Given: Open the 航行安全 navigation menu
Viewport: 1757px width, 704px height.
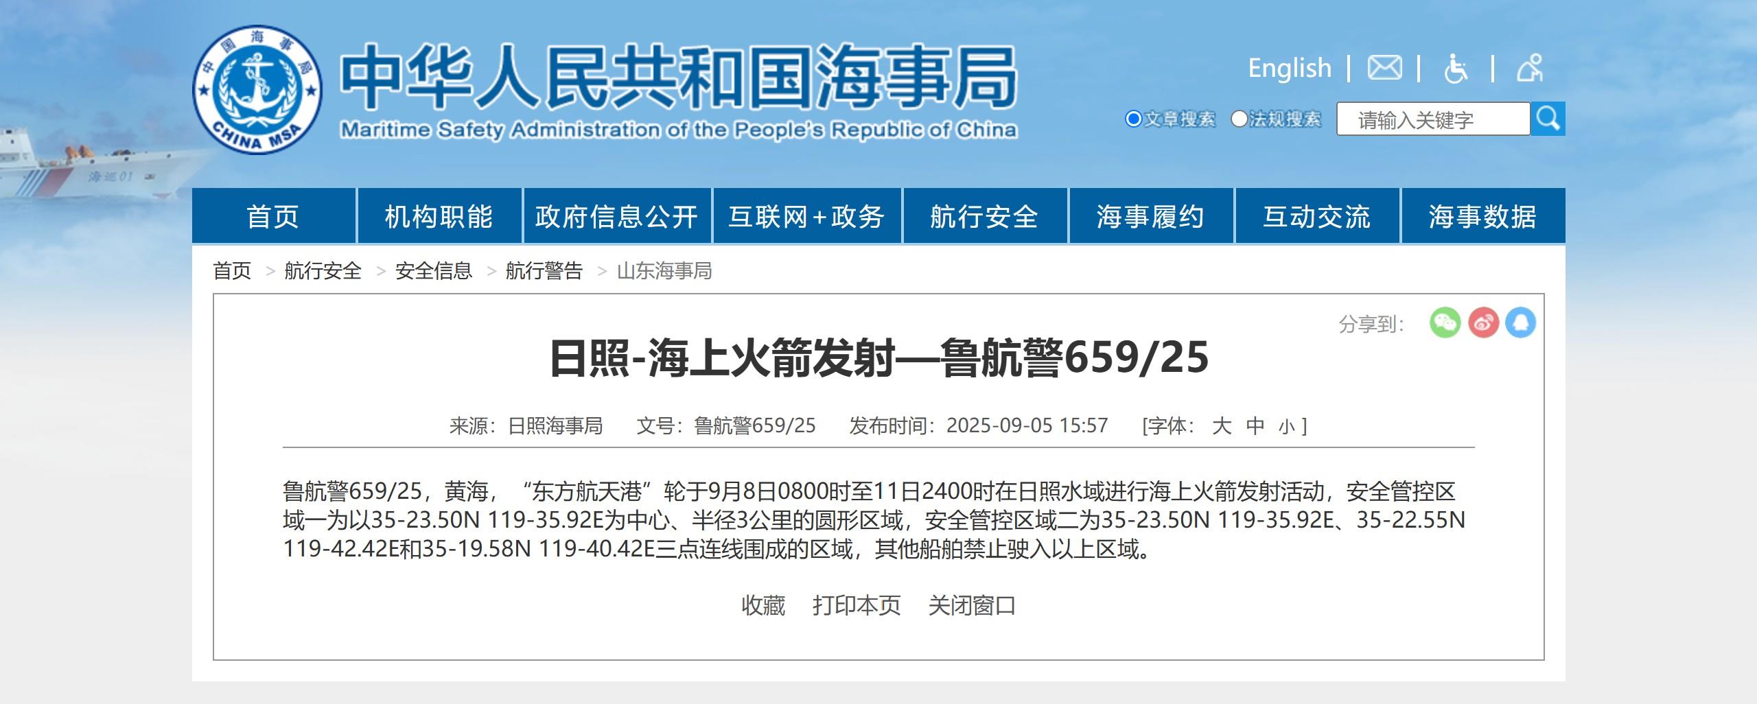Looking at the screenshot, I should pyautogui.click(x=984, y=216).
